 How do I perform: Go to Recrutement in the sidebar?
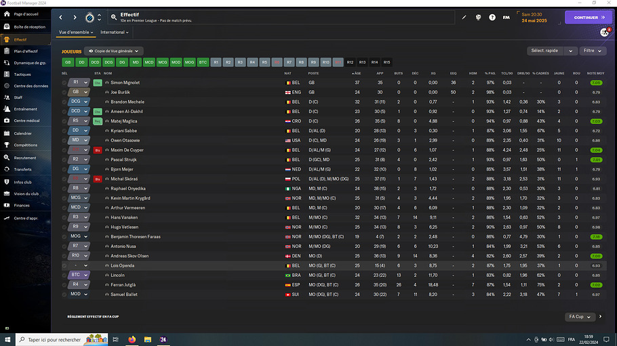pyautogui.click(x=25, y=158)
